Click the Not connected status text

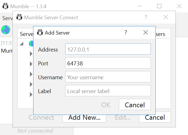tap(35, 131)
